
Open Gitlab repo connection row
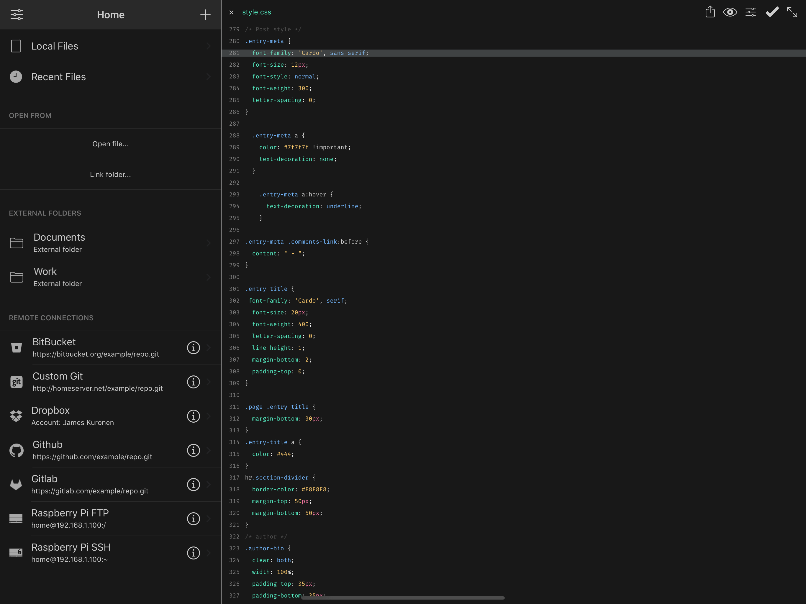tap(110, 485)
